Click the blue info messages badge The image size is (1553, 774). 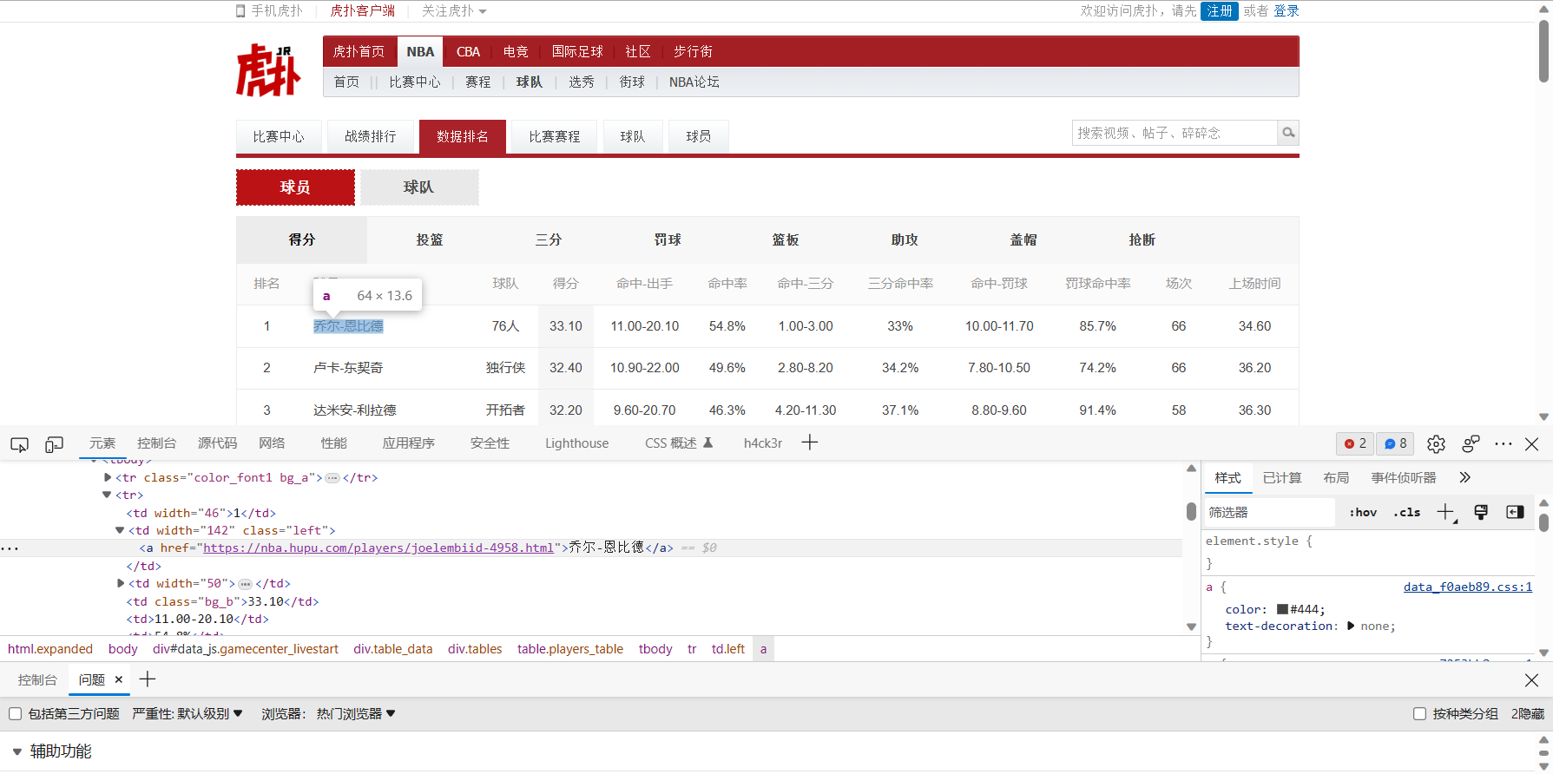pos(1396,443)
